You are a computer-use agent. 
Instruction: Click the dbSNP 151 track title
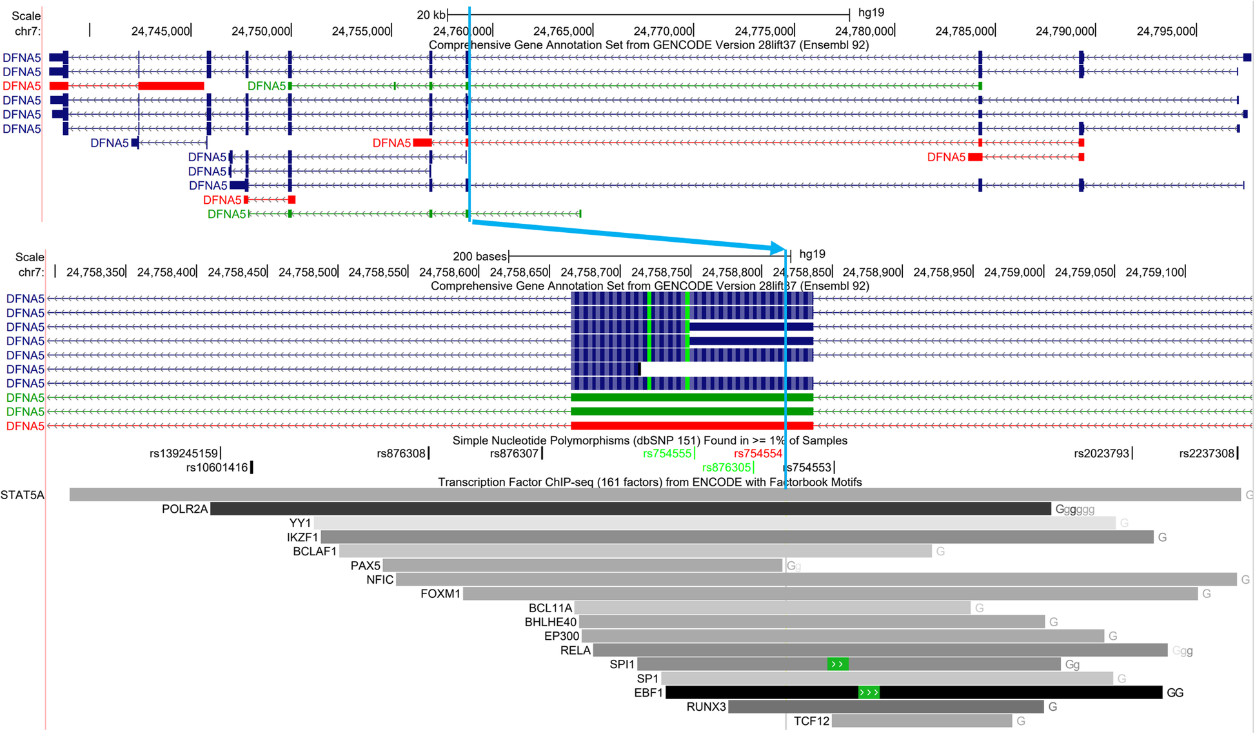click(x=649, y=441)
